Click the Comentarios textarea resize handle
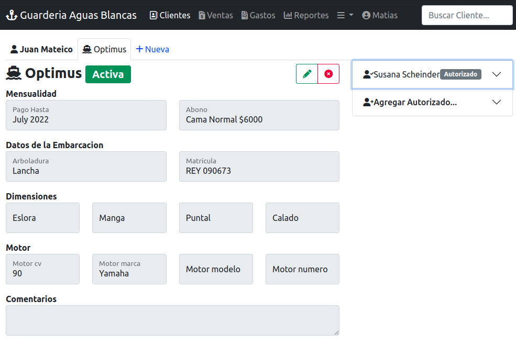Screen dimensions: 516x356 pyautogui.click(x=336, y=332)
